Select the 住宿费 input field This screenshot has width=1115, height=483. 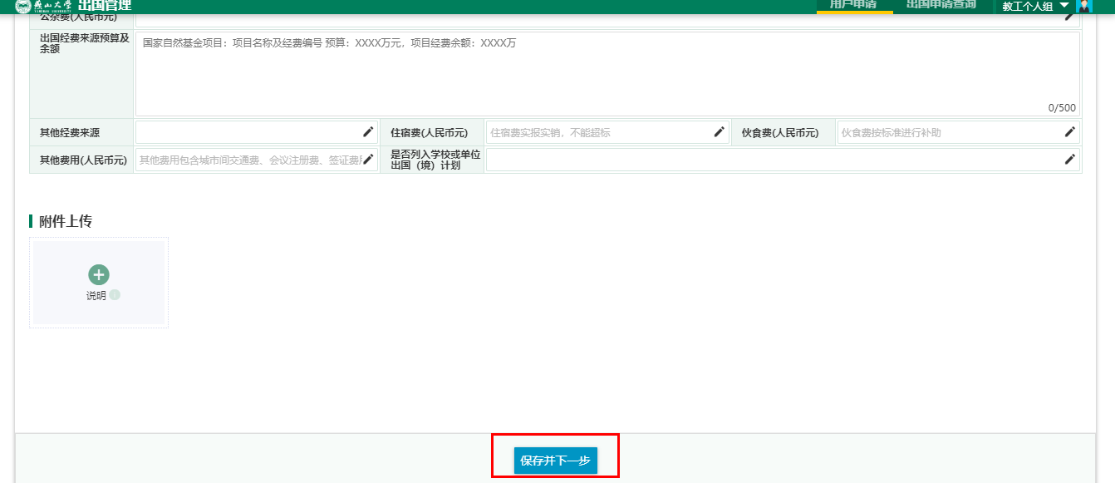598,132
